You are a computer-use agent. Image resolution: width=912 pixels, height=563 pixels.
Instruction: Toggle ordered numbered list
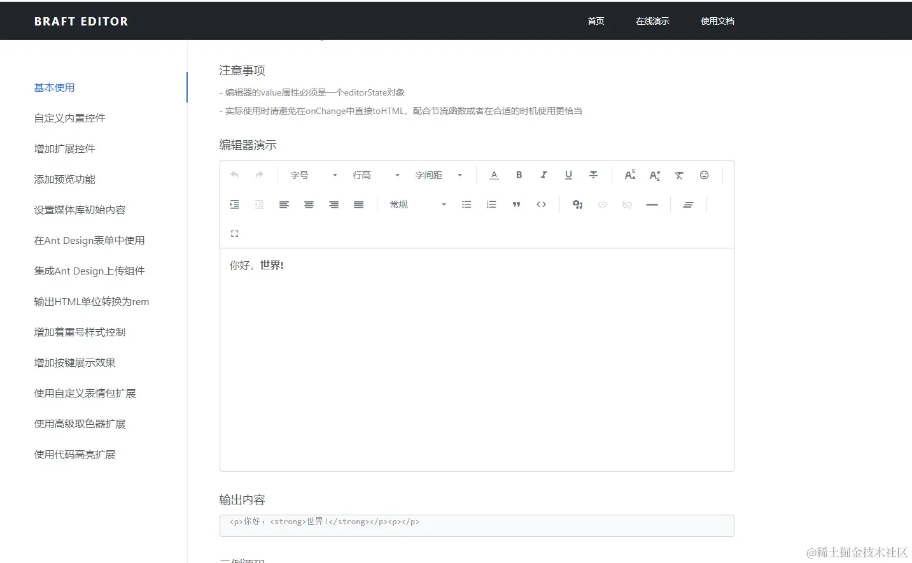point(491,204)
